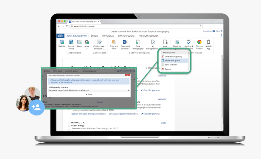Choose Delete Bibliography from More options
This screenshot has height=159, width=261.
(175, 57)
